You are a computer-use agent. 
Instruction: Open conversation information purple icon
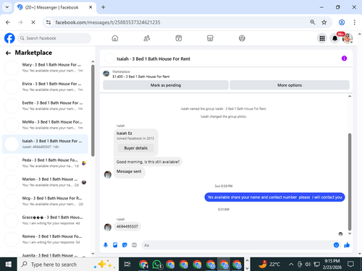click(344, 59)
